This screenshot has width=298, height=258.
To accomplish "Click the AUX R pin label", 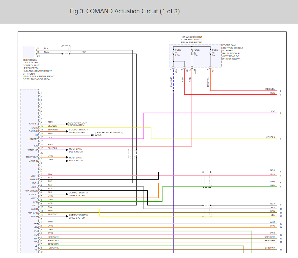I will click(34, 209).
